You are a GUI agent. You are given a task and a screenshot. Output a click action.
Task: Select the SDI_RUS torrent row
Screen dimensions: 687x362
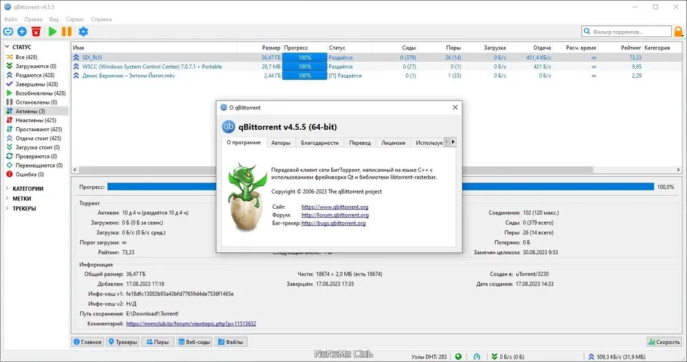[376, 58]
